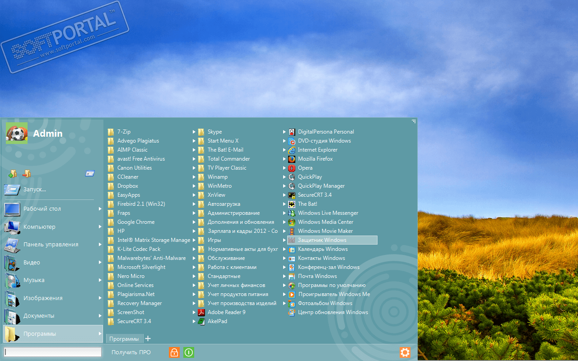578x361 pixels.
Task: Click the Программы по умолчанию icon
Action: pyautogui.click(x=292, y=285)
